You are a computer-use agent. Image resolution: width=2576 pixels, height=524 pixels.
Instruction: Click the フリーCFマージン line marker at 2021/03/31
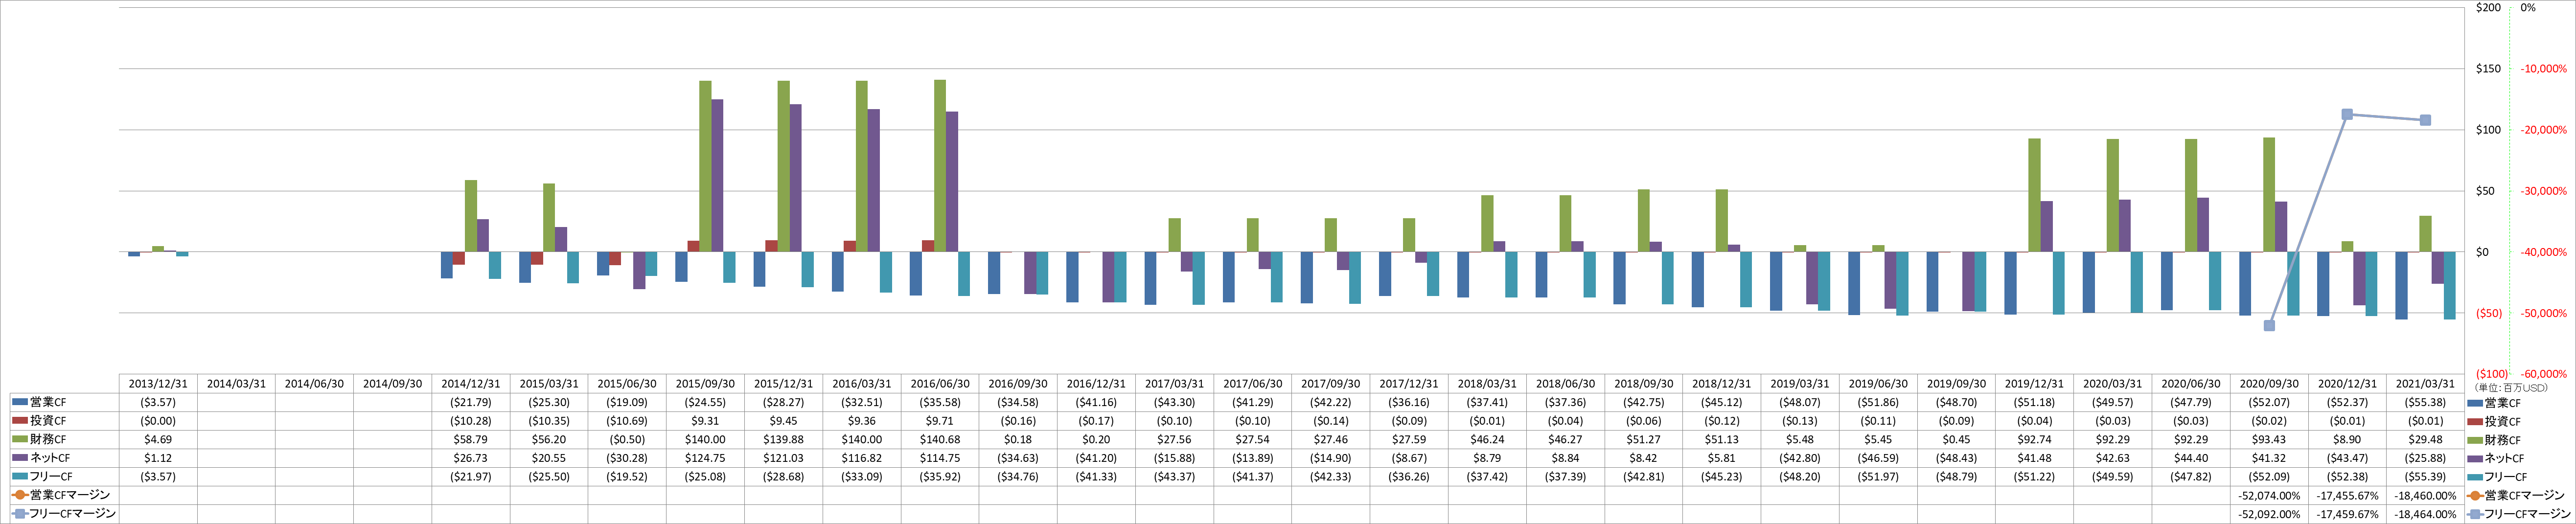click(2425, 121)
